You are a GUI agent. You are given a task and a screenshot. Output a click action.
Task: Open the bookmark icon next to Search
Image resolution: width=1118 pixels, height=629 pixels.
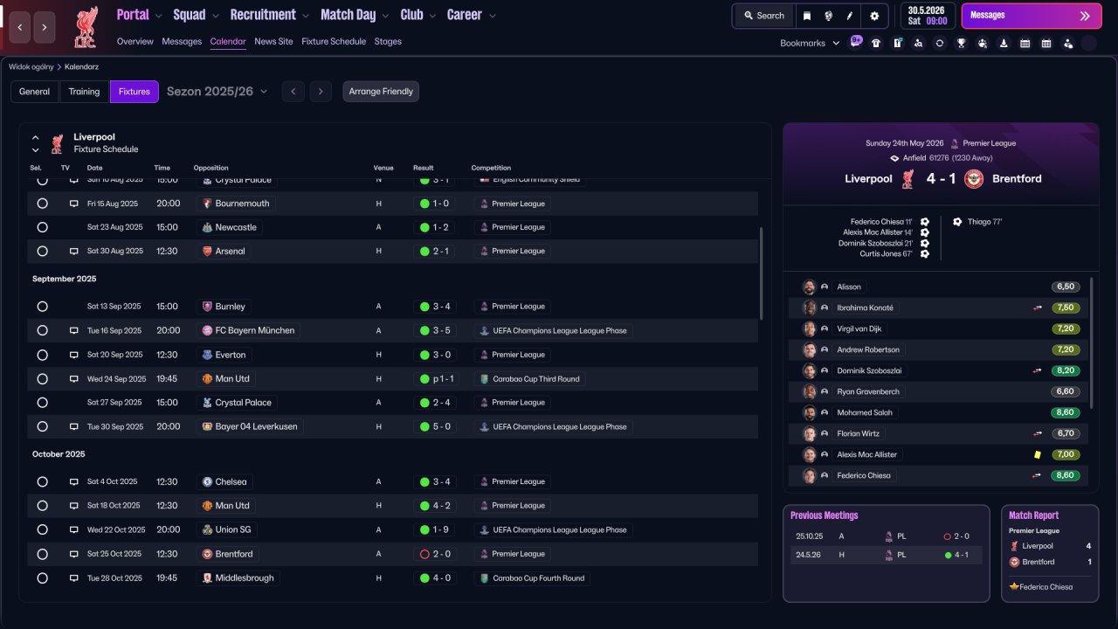(x=807, y=16)
